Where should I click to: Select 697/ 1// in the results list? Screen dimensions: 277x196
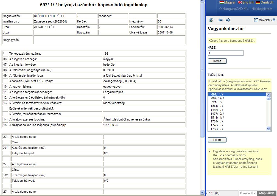237,94
